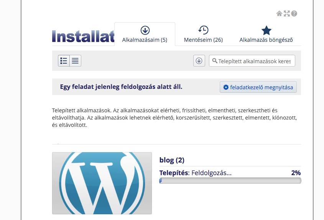Click the installation progress bar
This screenshot has width=324, height=220.
(x=230, y=181)
